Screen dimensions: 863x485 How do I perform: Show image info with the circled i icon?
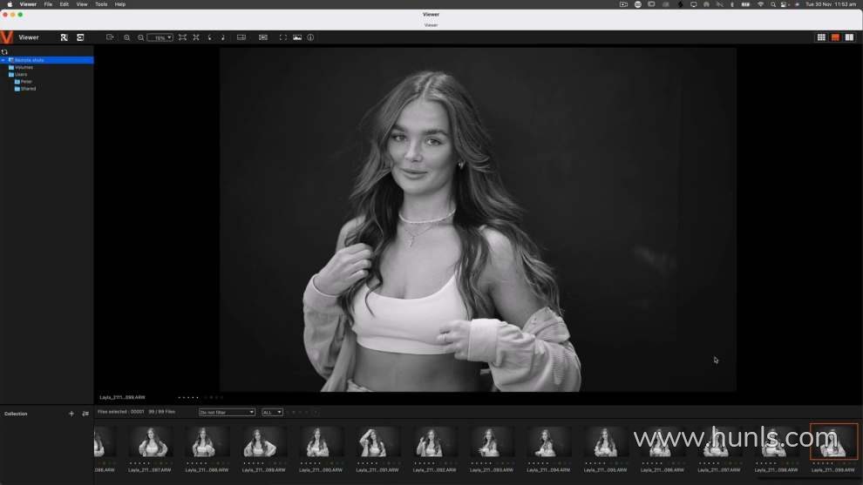(x=310, y=37)
